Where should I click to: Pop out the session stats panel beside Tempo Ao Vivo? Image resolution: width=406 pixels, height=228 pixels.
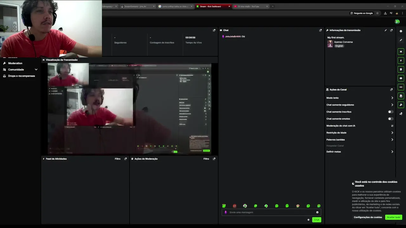coord(214,30)
